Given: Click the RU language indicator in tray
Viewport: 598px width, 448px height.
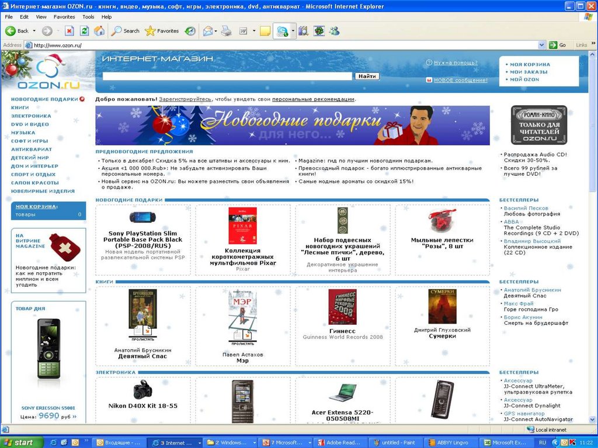Looking at the screenshot, I should point(543,443).
